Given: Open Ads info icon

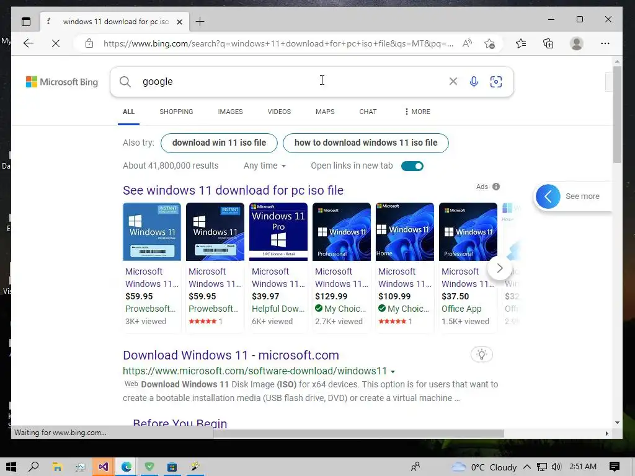Looking at the screenshot, I should coord(496,187).
